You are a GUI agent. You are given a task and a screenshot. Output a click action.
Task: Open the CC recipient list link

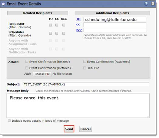click(x=78, y=25)
